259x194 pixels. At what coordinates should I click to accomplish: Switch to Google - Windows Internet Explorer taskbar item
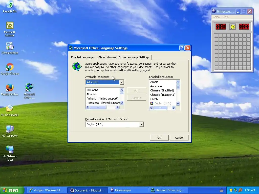[x=47, y=190]
